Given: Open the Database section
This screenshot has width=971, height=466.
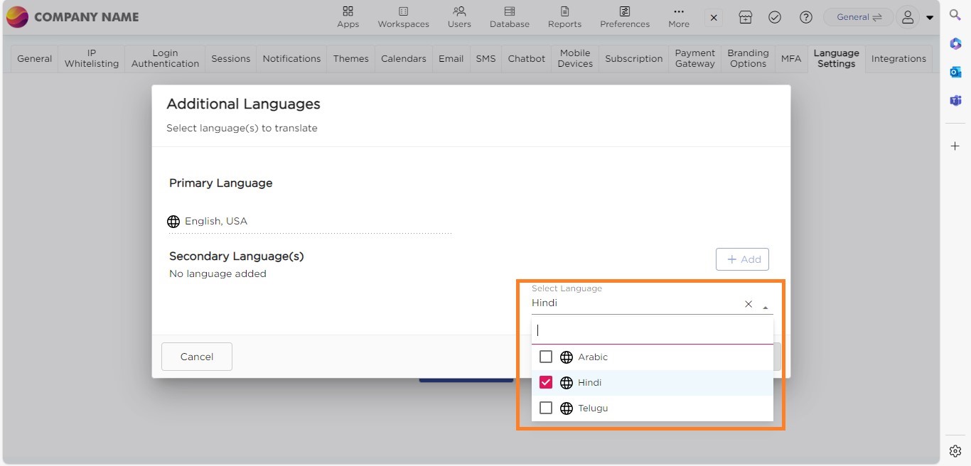Looking at the screenshot, I should pos(509,17).
